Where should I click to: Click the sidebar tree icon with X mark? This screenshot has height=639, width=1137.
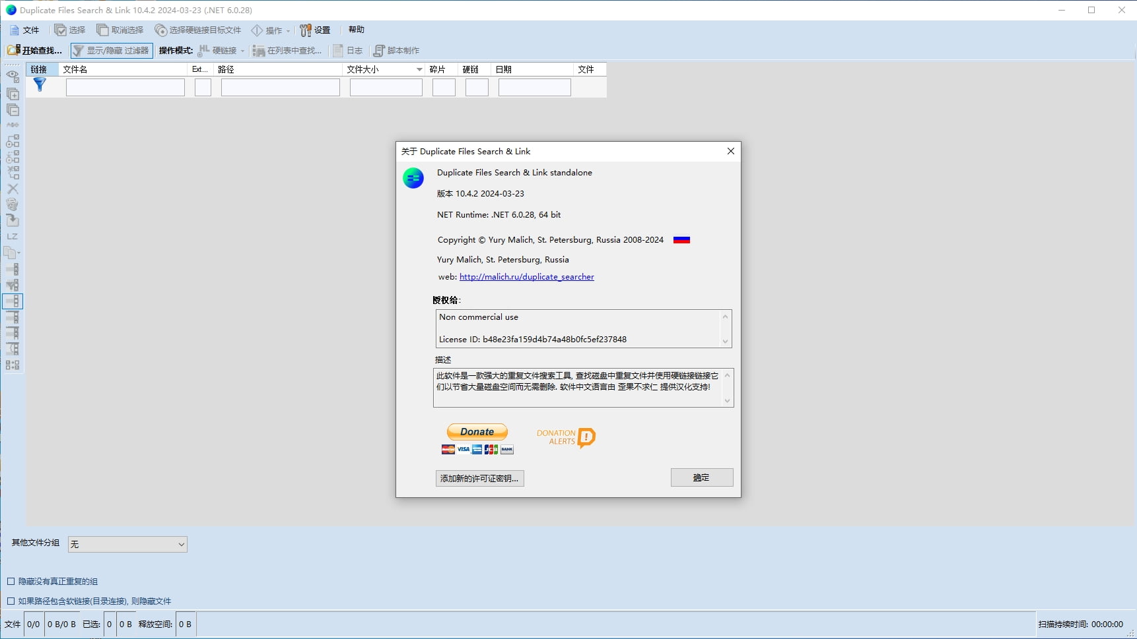[x=13, y=172]
